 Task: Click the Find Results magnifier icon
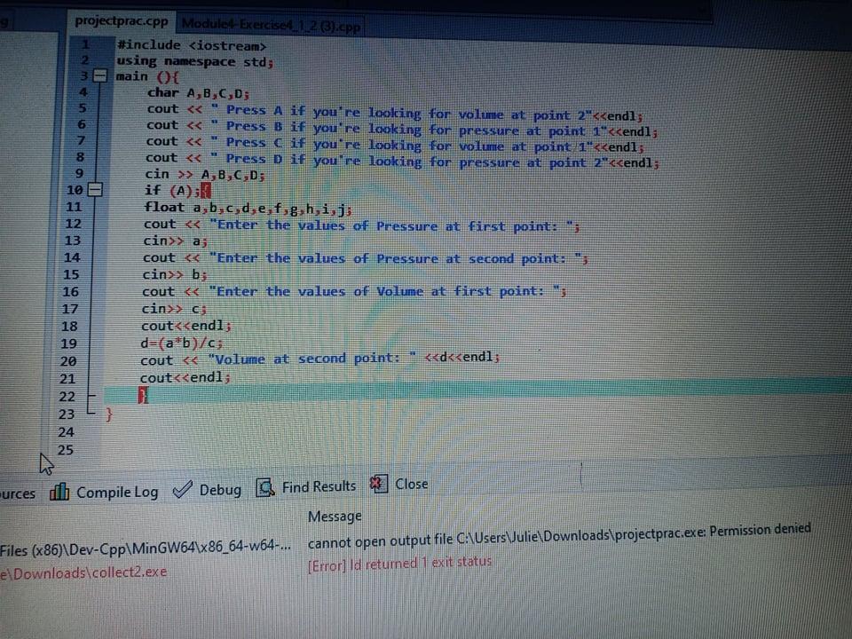(x=264, y=486)
